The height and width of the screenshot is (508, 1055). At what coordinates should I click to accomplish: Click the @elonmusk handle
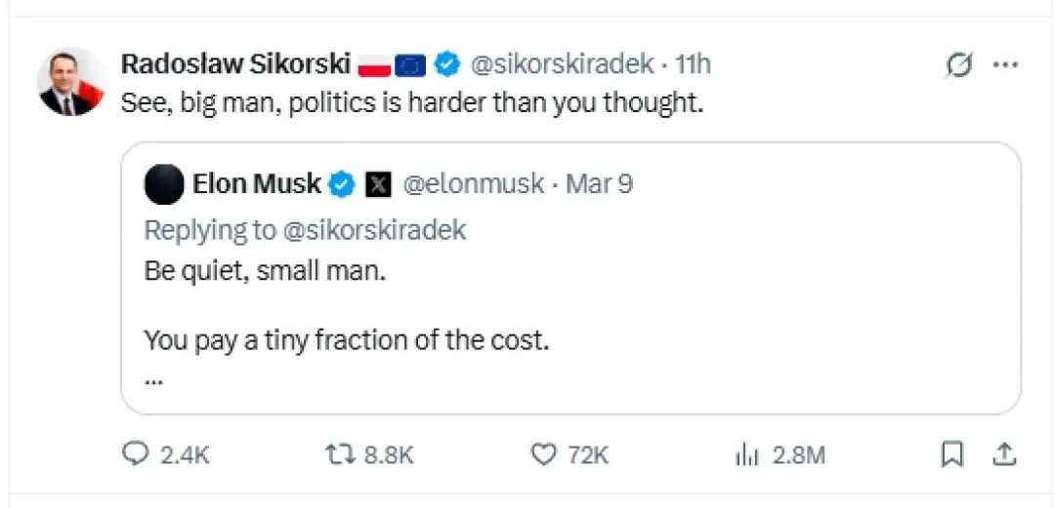point(473,183)
